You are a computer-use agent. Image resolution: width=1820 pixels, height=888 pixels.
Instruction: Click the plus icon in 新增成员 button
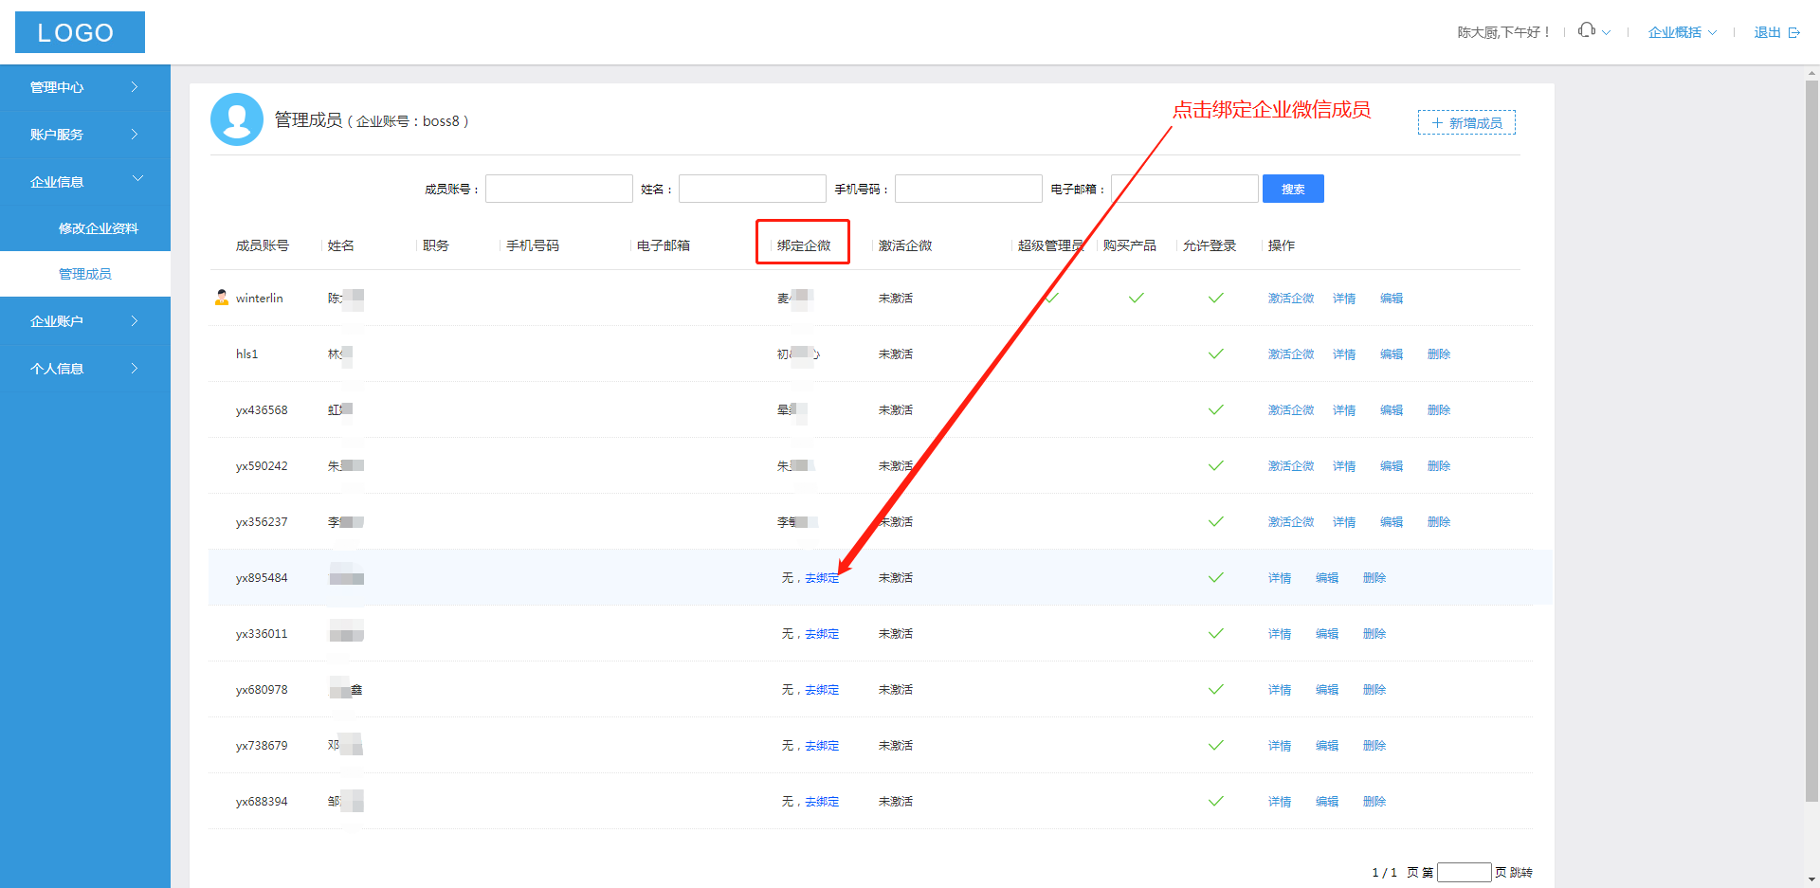[x=1437, y=123]
